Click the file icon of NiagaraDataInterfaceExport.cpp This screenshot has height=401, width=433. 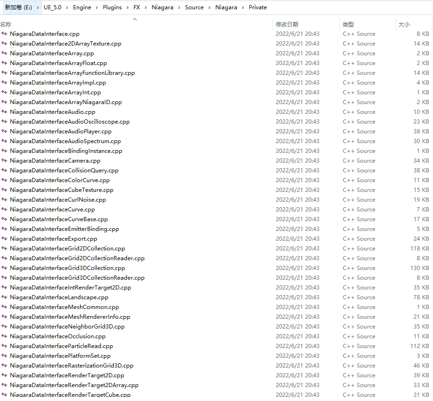(x=4, y=238)
